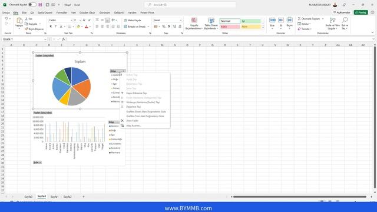Switch to the Ekle ribbon tab
The height and width of the screenshot is (212, 377).
[24, 12]
